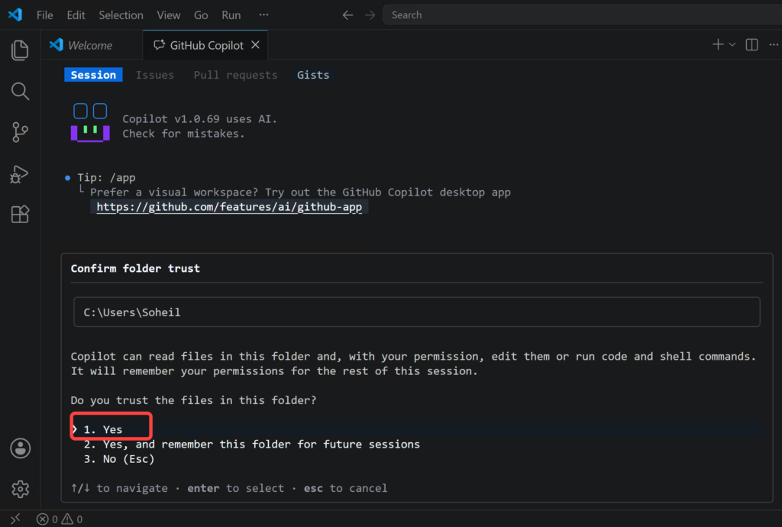Image resolution: width=782 pixels, height=527 pixels.
Task: Open the github.com/features/ai/github-app link
Action: [x=229, y=207]
